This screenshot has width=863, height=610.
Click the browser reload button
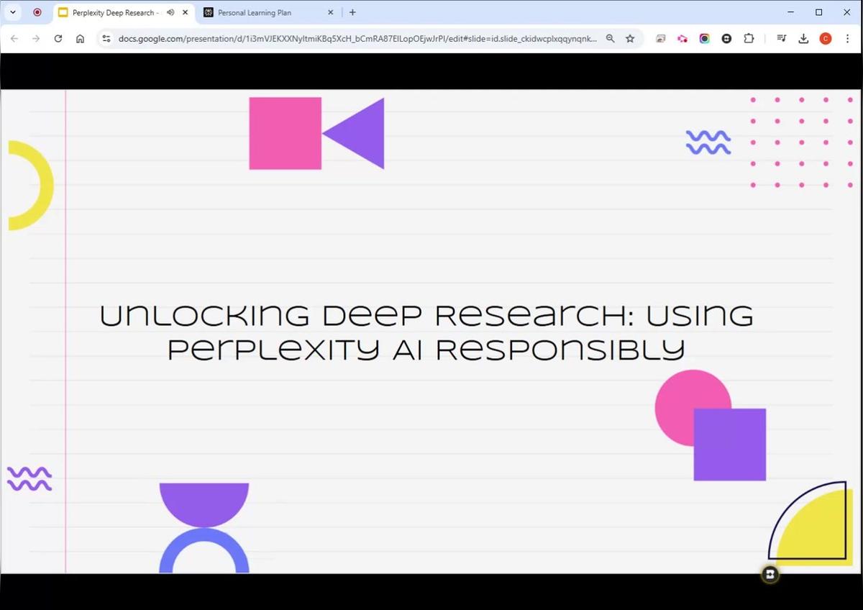[x=58, y=39]
